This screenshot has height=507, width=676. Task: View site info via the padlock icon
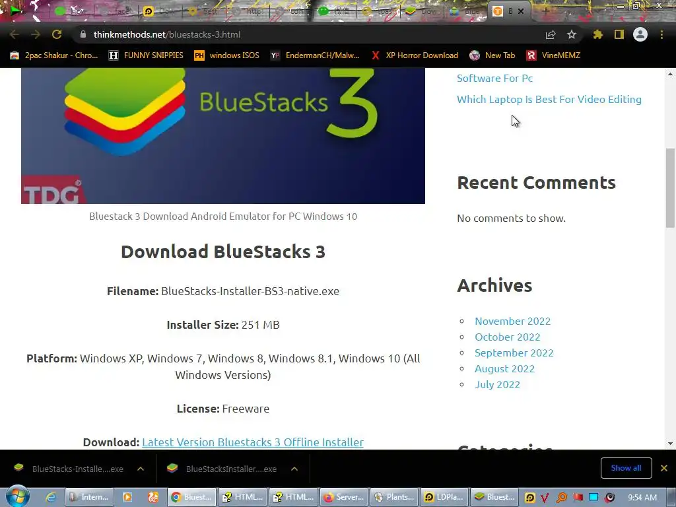pyautogui.click(x=83, y=34)
